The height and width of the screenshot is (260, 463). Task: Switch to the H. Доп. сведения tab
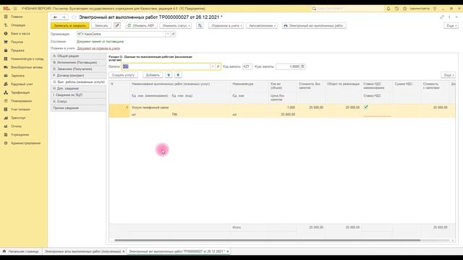[79, 88]
